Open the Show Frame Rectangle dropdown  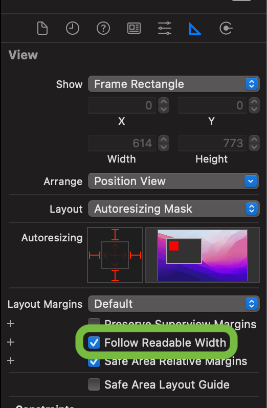point(174,84)
